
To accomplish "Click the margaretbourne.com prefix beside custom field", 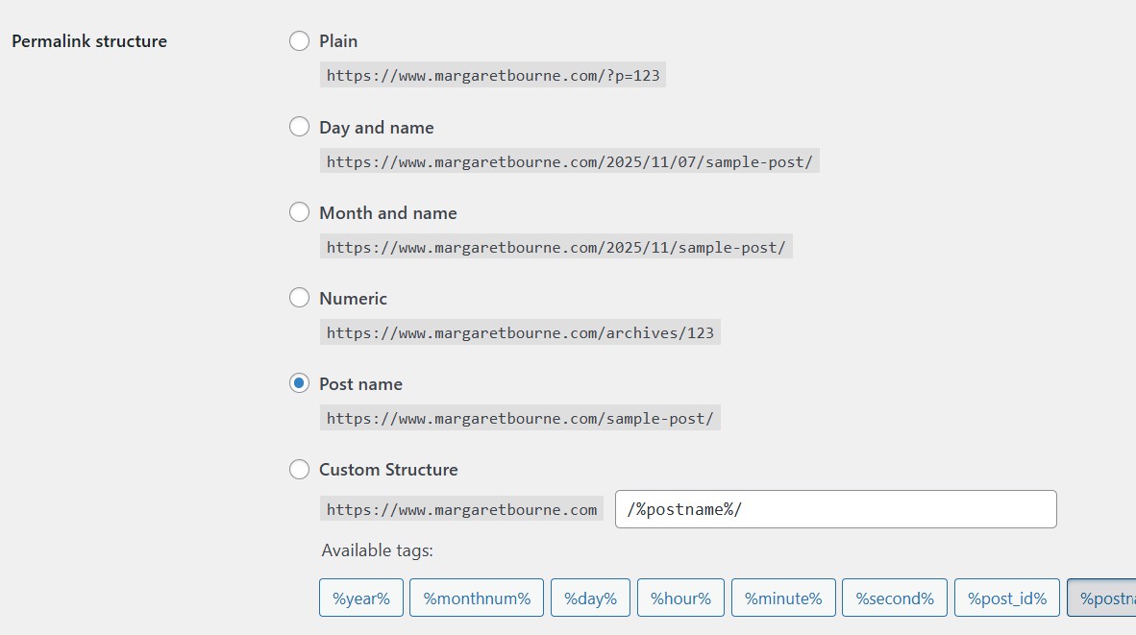I will click(460, 509).
